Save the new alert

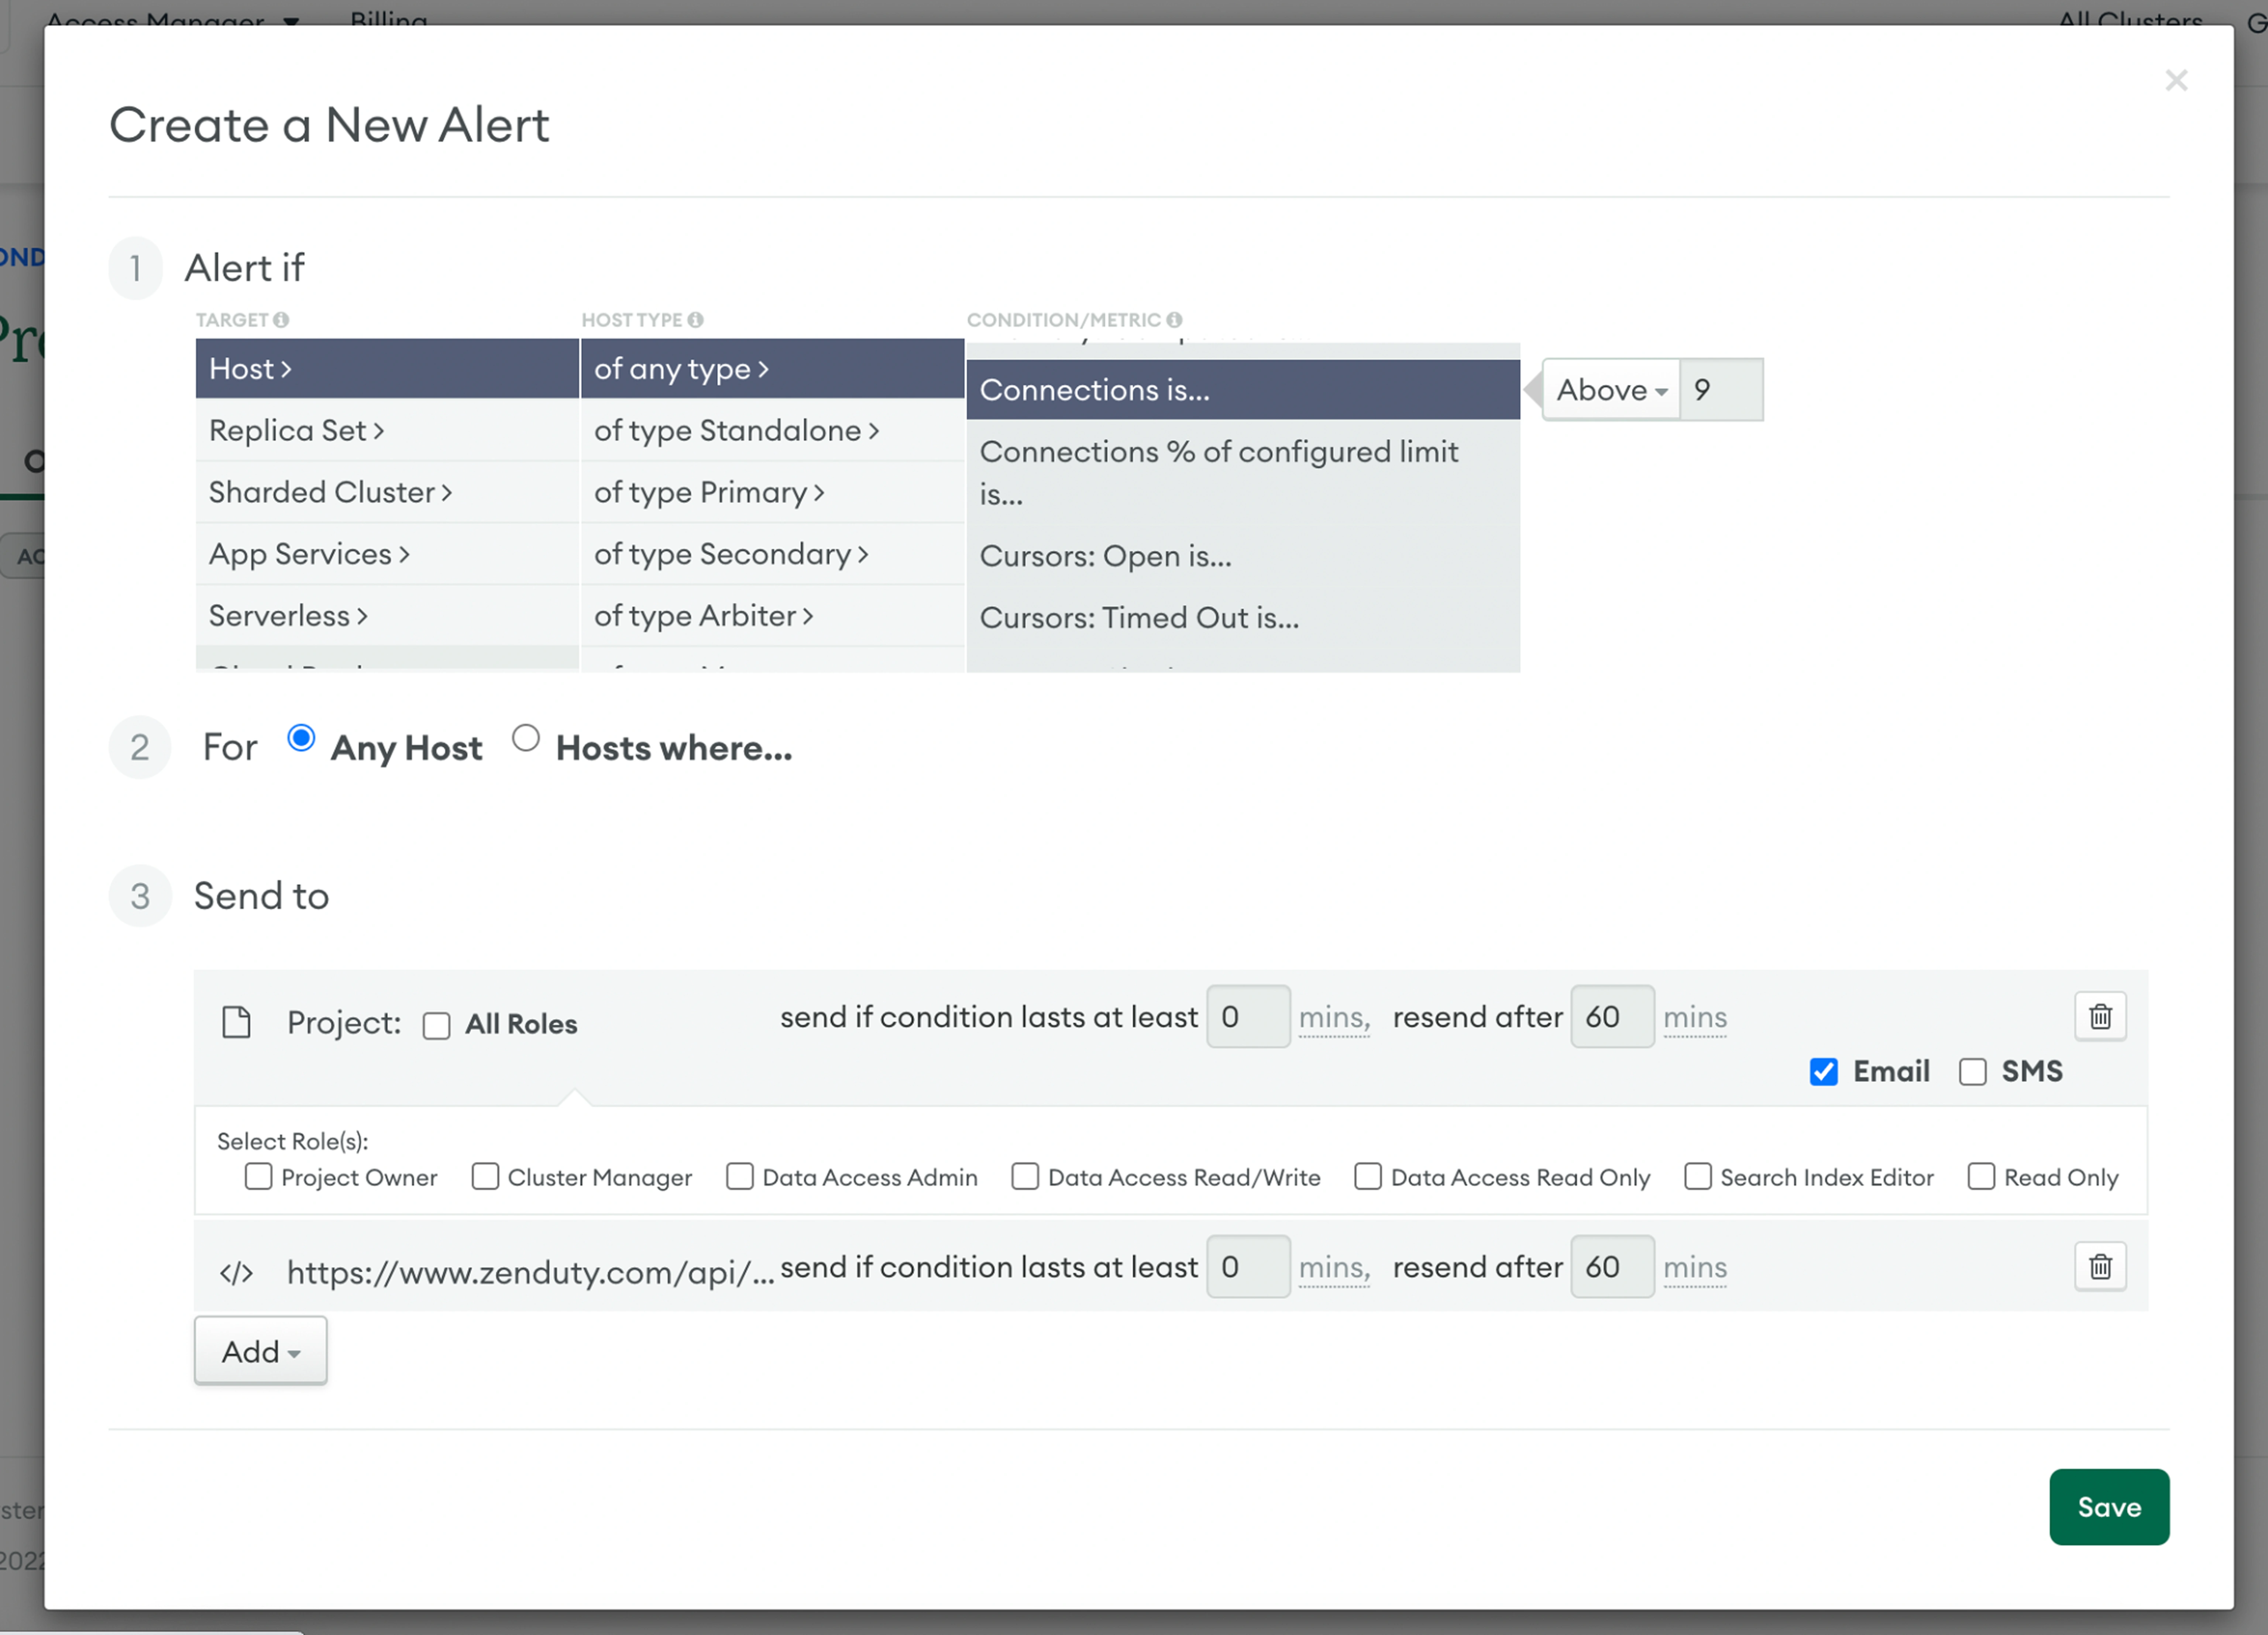2108,1506
